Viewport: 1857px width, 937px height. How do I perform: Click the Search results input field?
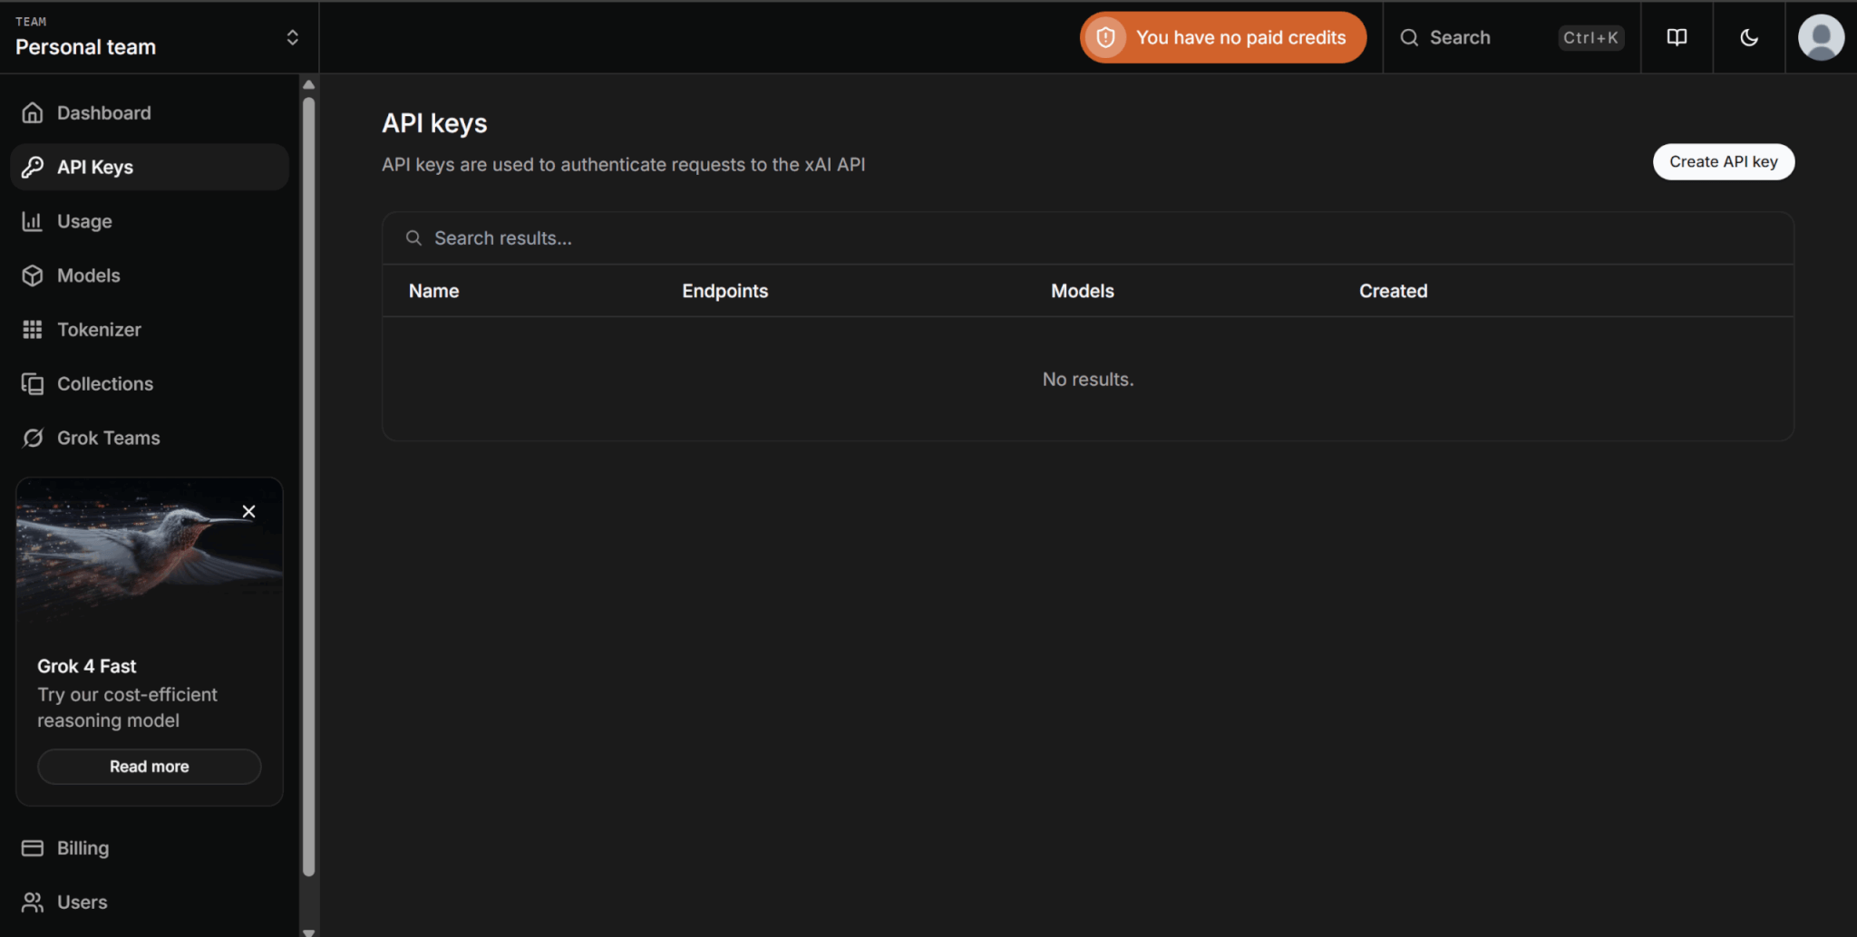(1088, 238)
